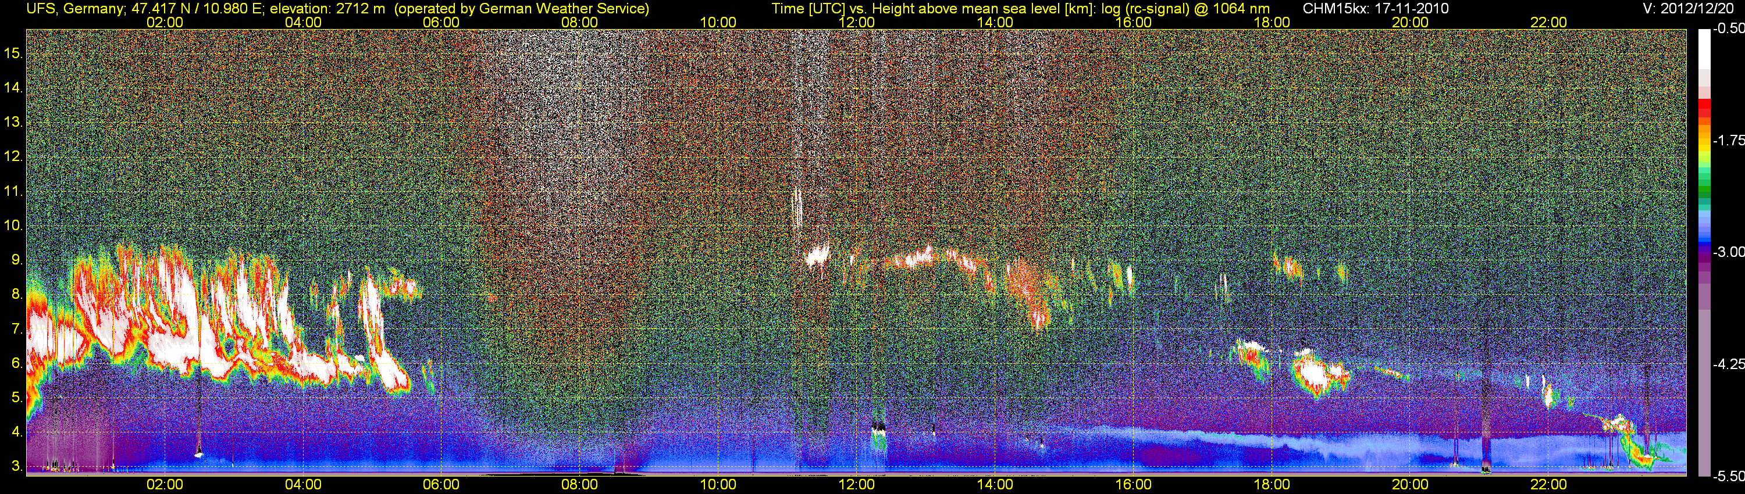This screenshot has height=494, width=1745.
Task: Click the 7 km height axis label
Action: (17, 329)
